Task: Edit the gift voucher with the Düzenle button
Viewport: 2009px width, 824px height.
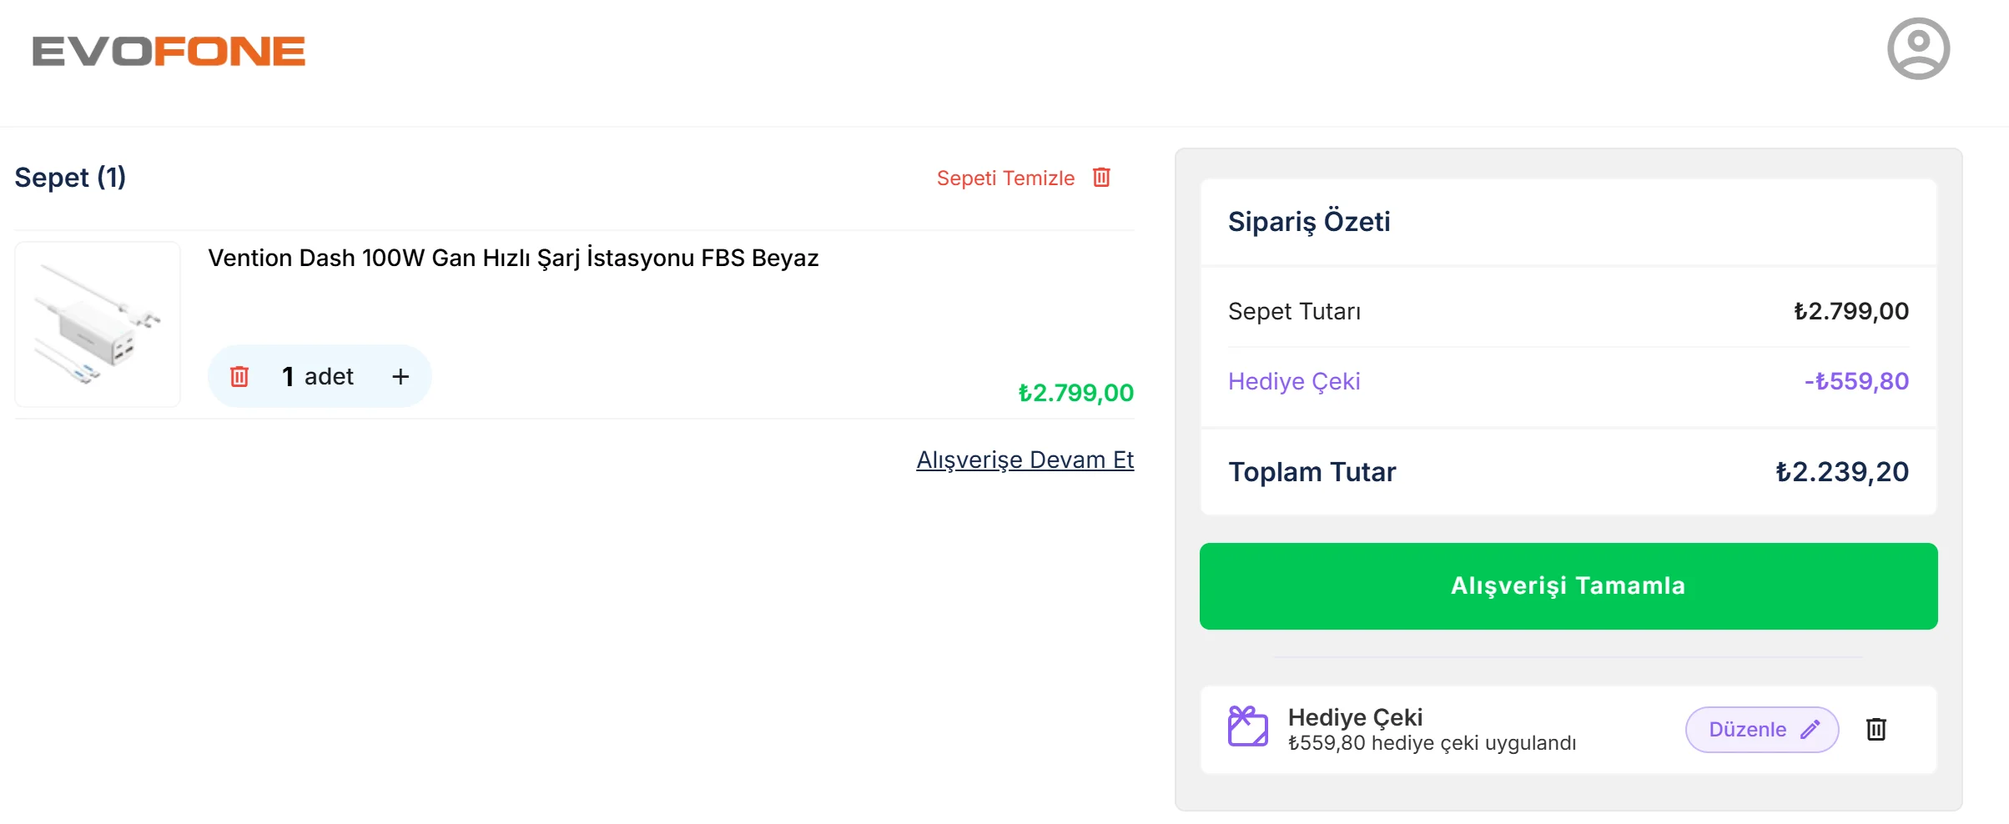Action: pyautogui.click(x=1761, y=730)
